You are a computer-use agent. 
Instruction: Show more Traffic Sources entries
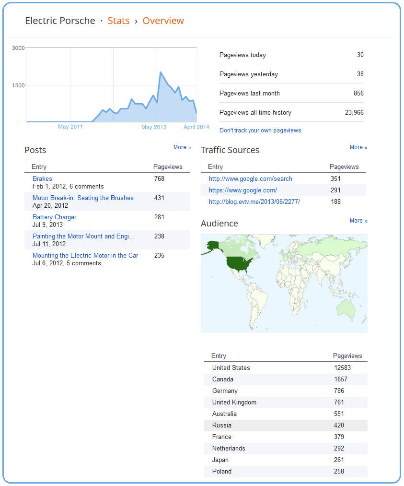click(x=358, y=148)
